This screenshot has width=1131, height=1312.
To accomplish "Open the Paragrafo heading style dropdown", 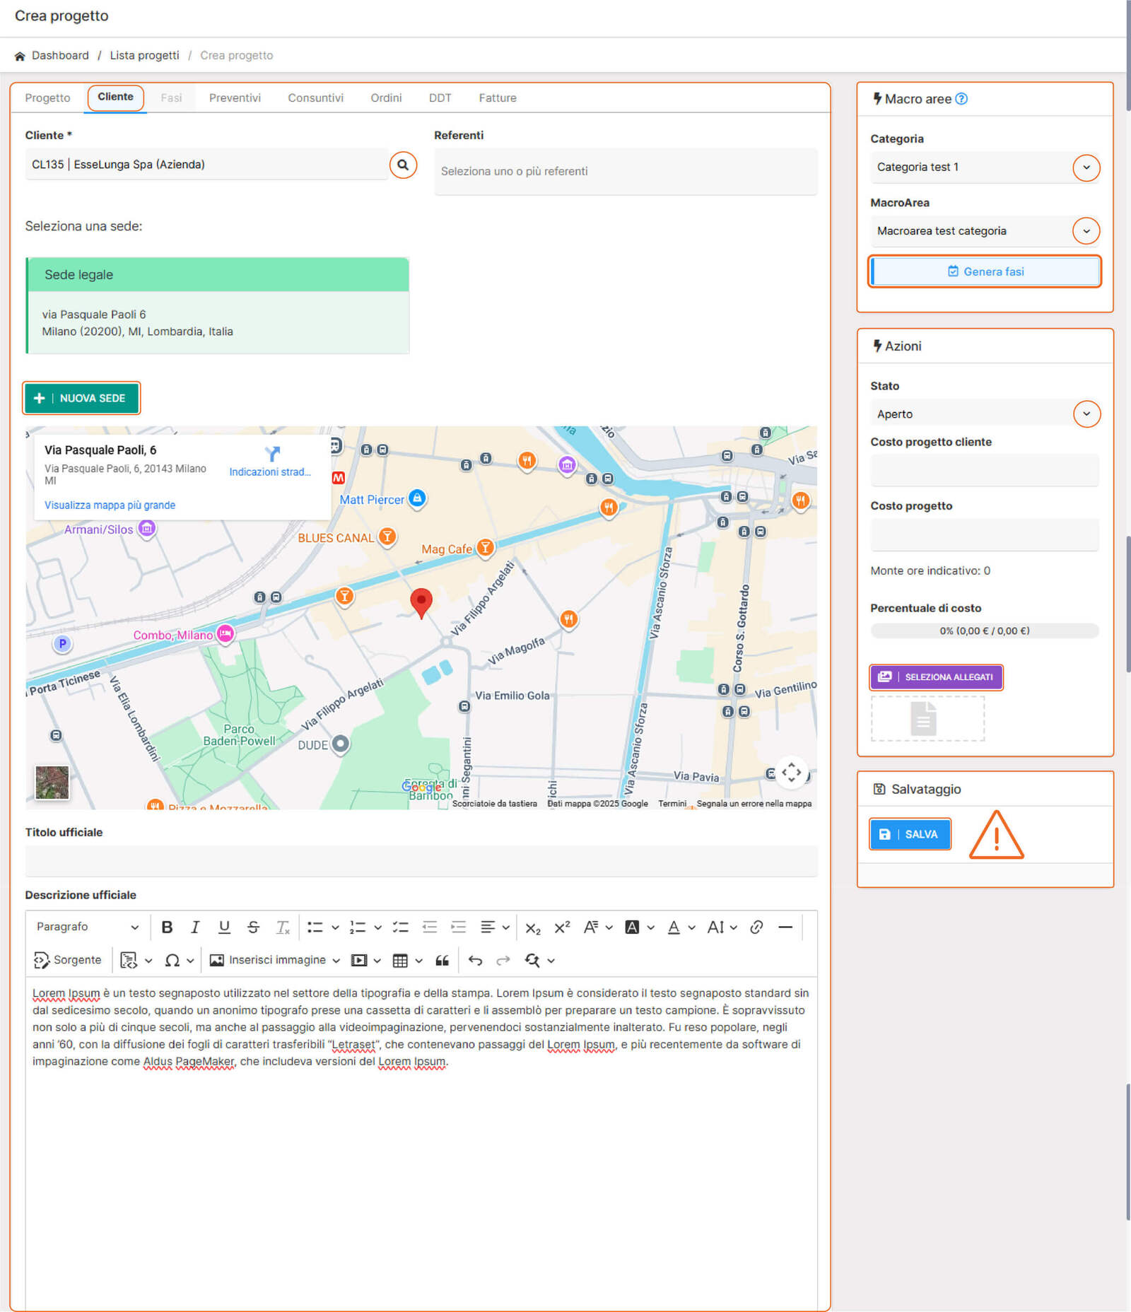I will tap(88, 927).
